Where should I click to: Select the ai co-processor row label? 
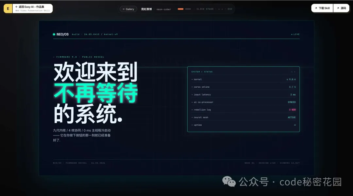click(x=204, y=102)
